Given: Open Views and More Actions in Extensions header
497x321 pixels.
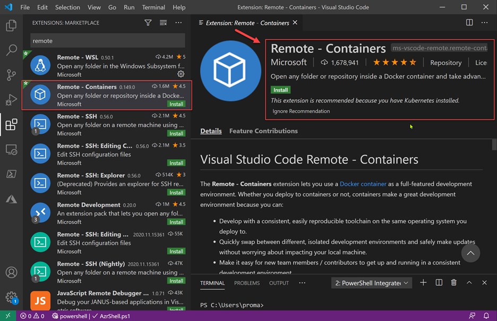Looking at the screenshot, I should [x=178, y=23].
